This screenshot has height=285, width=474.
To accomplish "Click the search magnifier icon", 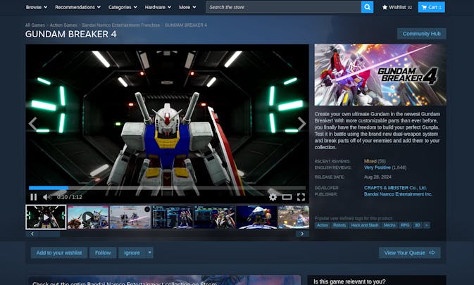I will [367, 7].
